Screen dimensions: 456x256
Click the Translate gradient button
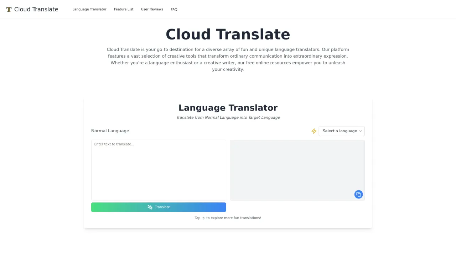point(159,207)
